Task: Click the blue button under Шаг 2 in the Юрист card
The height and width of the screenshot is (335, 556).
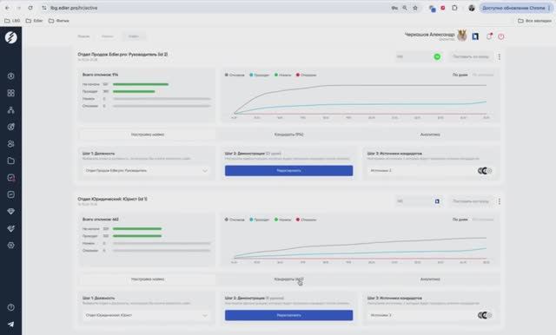Action: (288, 315)
